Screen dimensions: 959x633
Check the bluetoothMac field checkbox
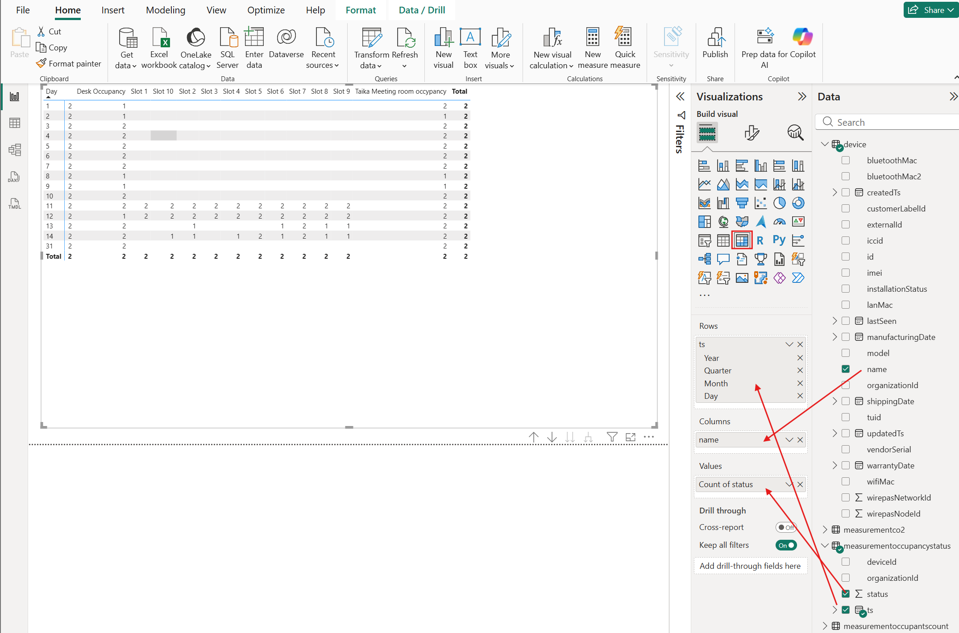[846, 160]
